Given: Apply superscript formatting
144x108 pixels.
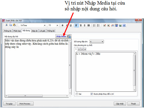Looking at the screenshot, I should tap(105, 26).
